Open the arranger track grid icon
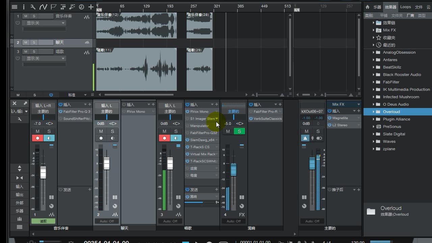 click(x=63, y=7)
